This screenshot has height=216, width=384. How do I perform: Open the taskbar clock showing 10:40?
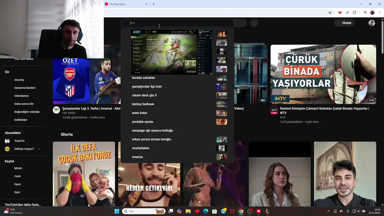pos(375,211)
